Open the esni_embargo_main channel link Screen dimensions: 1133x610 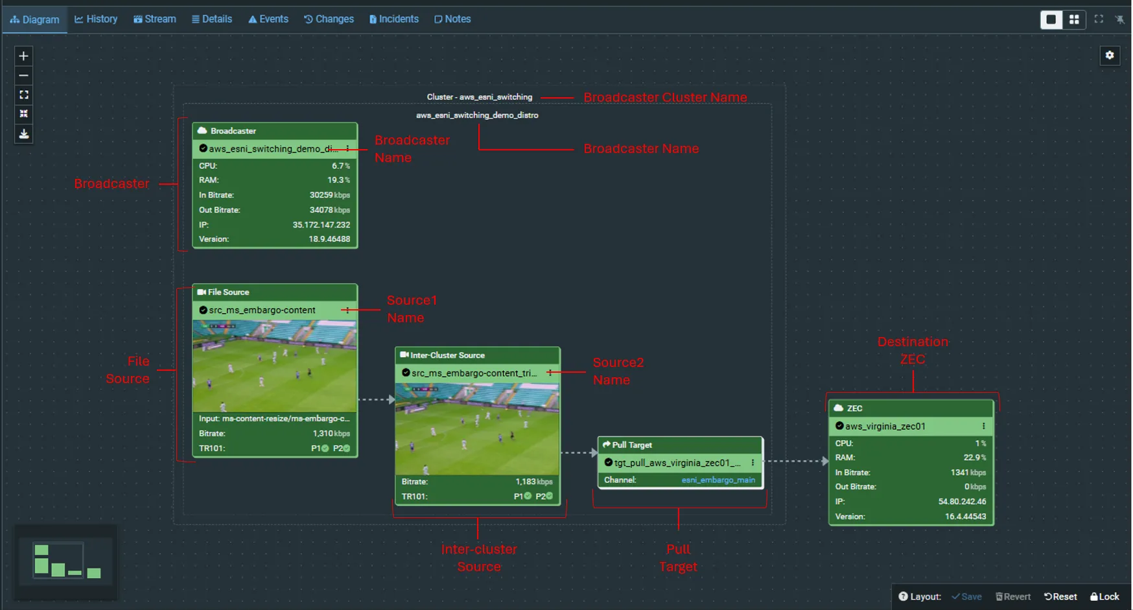(718, 480)
